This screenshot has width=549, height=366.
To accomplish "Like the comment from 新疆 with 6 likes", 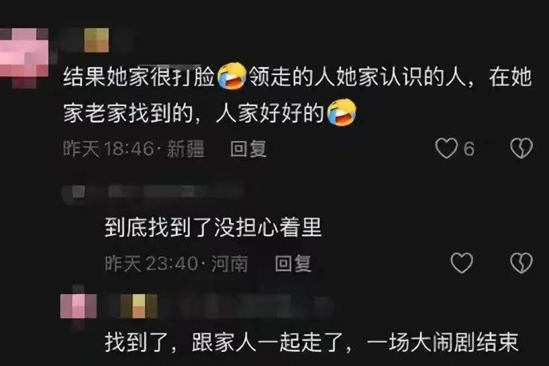I will point(446,148).
